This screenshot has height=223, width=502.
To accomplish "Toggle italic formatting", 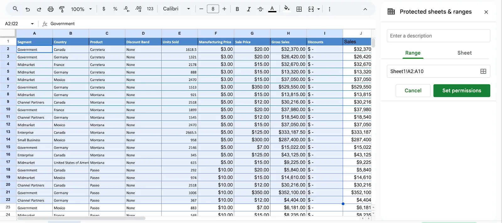I will point(248,9).
